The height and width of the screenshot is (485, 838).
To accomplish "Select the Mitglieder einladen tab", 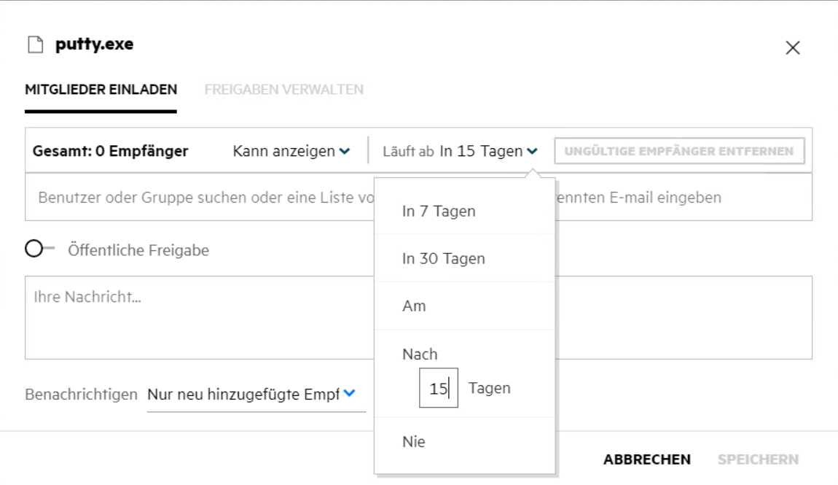I will pyautogui.click(x=101, y=90).
